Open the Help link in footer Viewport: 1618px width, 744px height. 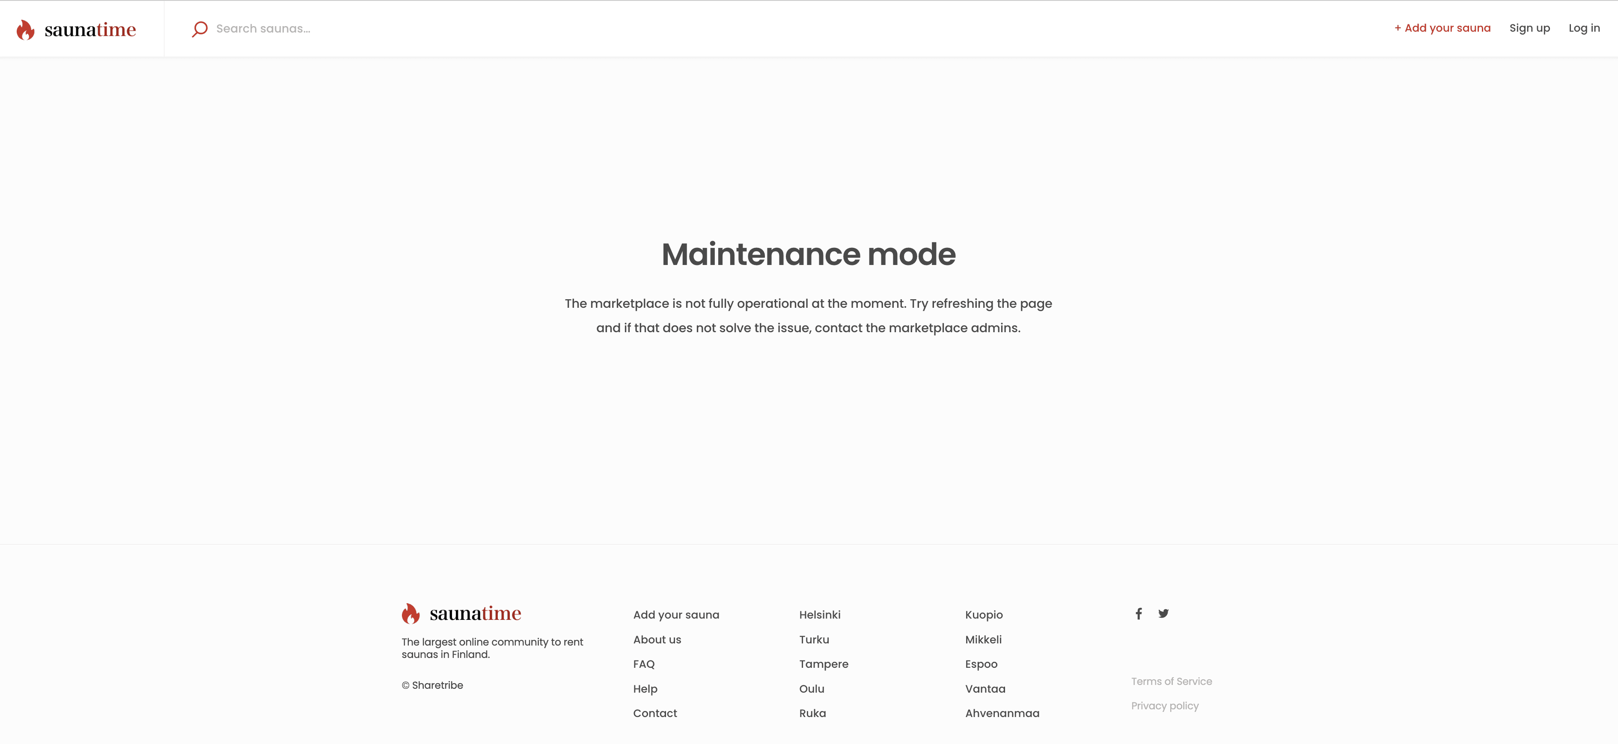[645, 689]
